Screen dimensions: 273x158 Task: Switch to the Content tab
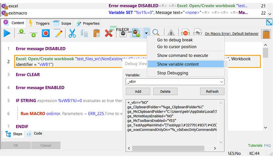pos(14,23)
